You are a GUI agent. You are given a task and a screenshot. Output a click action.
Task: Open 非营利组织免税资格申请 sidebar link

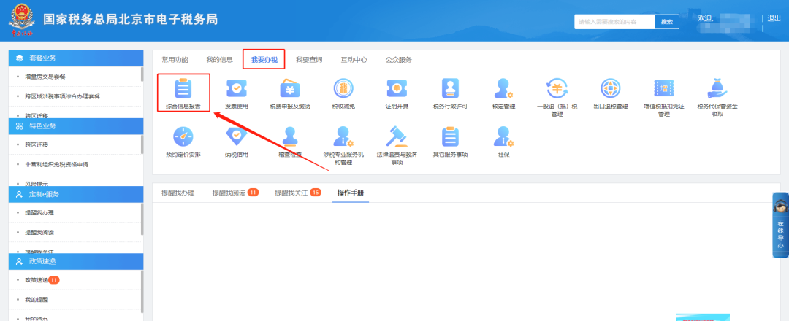(x=57, y=164)
